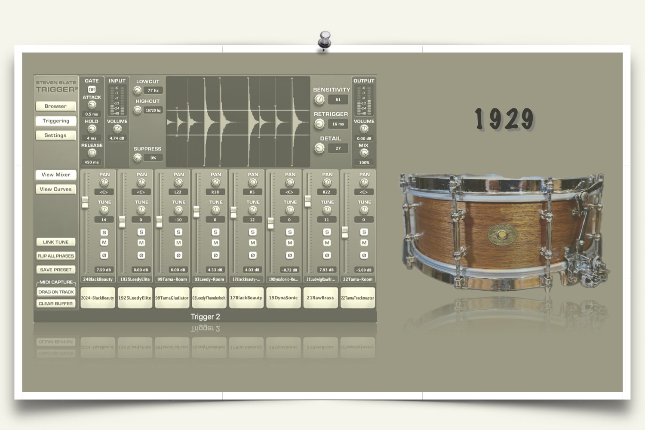Image resolution: width=645 pixels, height=430 pixels.
Task: Click the Pan knob on 03Leedy-Room channel
Action: 215,183
